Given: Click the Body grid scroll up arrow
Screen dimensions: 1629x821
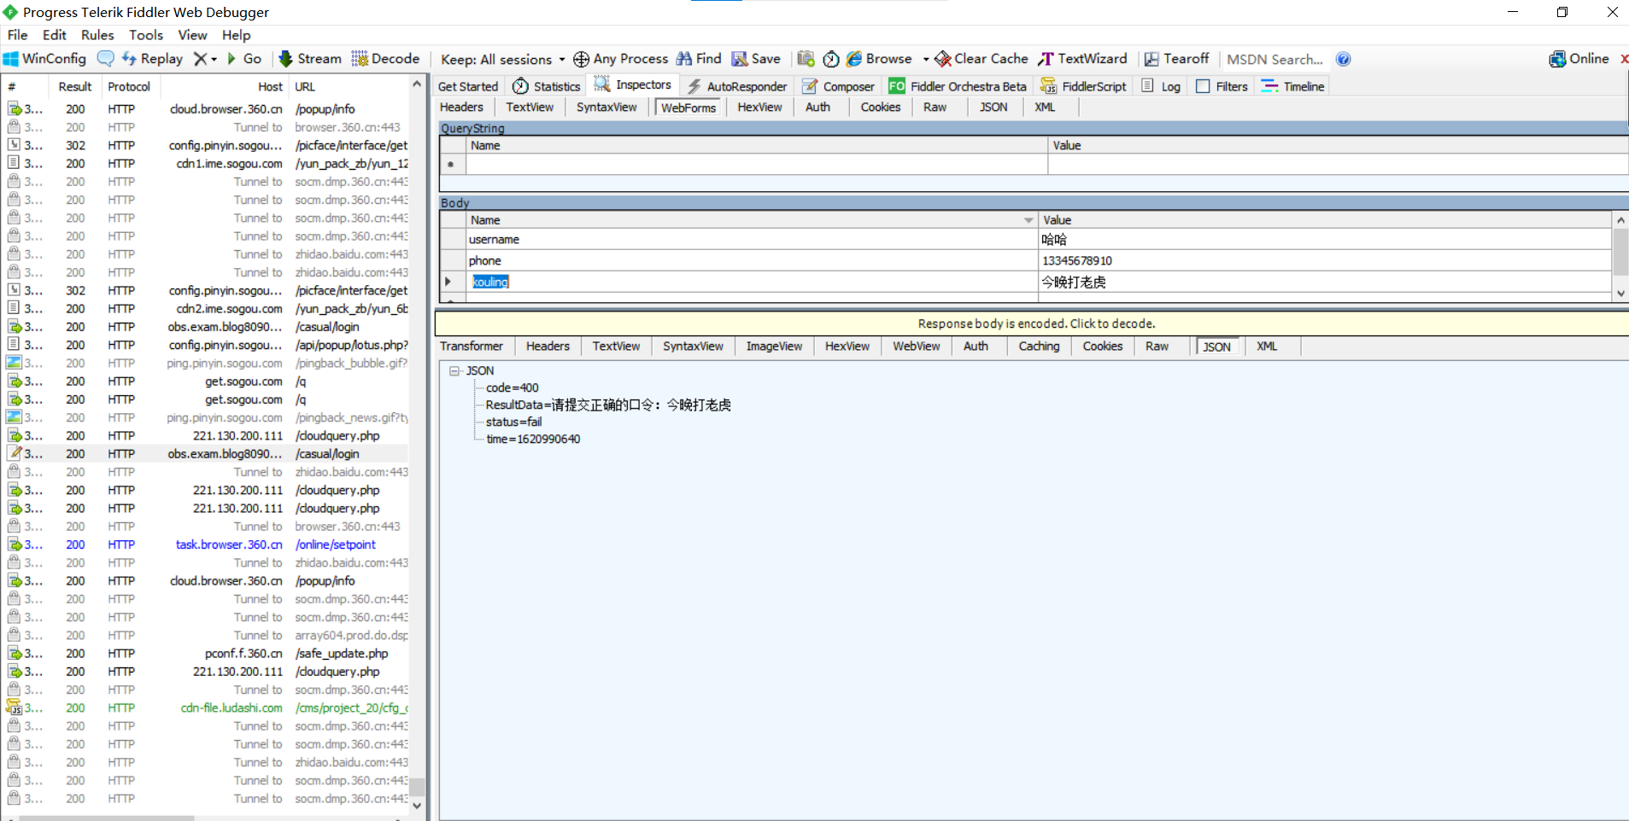Looking at the screenshot, I should 1620,220.
